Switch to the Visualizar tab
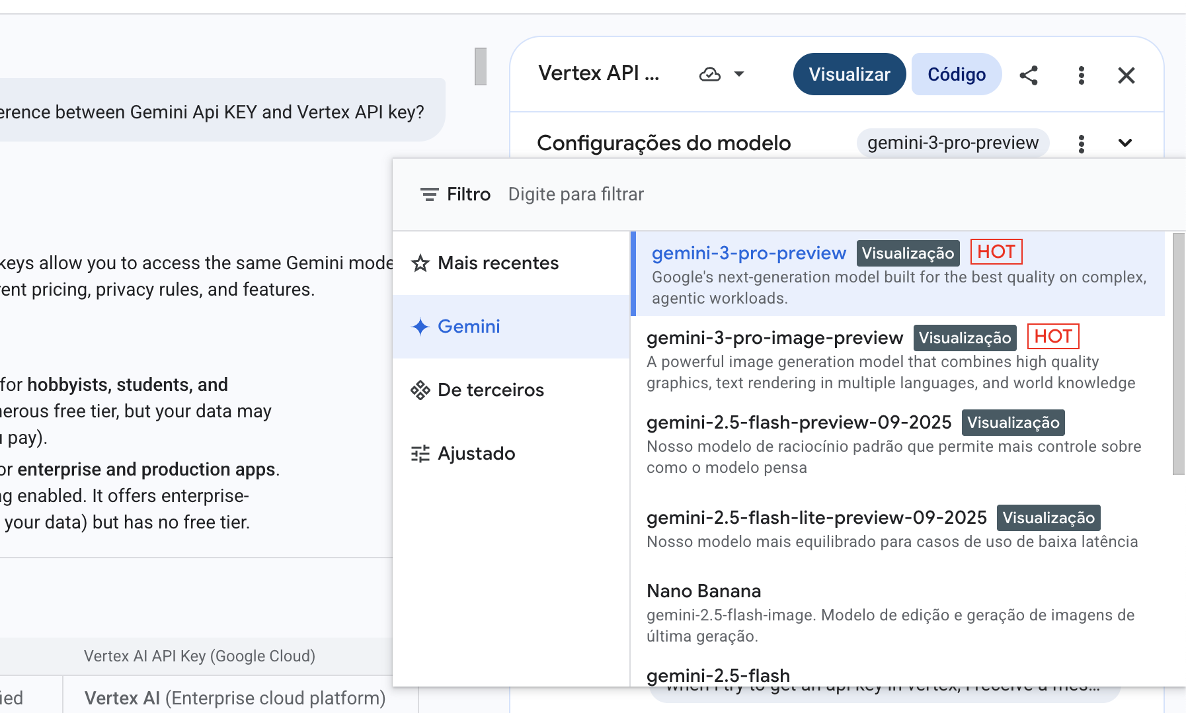 [849, 74]
